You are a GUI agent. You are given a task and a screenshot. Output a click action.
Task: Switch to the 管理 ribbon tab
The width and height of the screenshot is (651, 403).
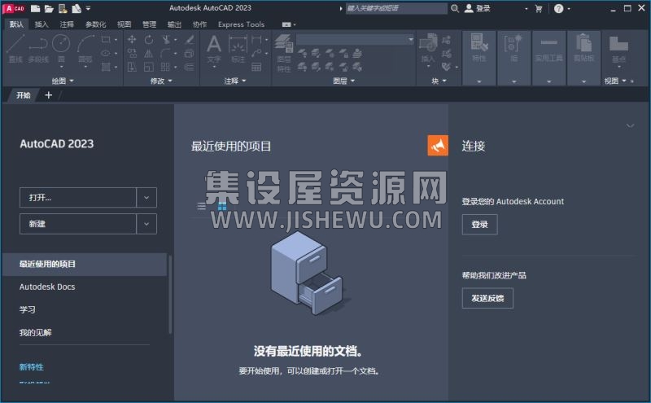(149, 24)
